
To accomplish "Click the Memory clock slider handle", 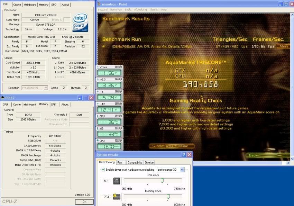I will point(168,196).
